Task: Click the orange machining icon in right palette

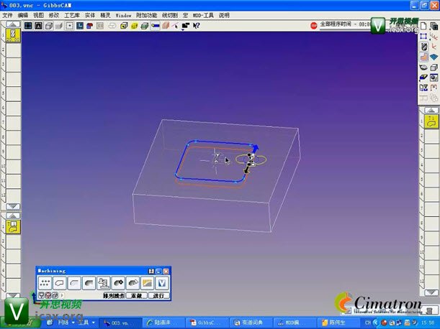Action: [x=423, y=57]
